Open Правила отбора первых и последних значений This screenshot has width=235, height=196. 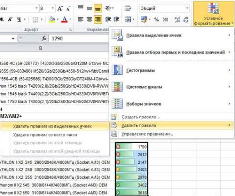point(172,52)
